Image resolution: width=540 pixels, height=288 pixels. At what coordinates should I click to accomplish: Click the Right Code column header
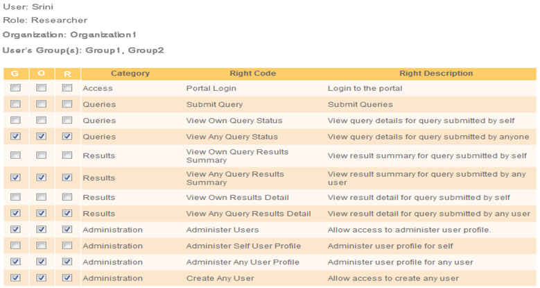click(x=252, y=73)
